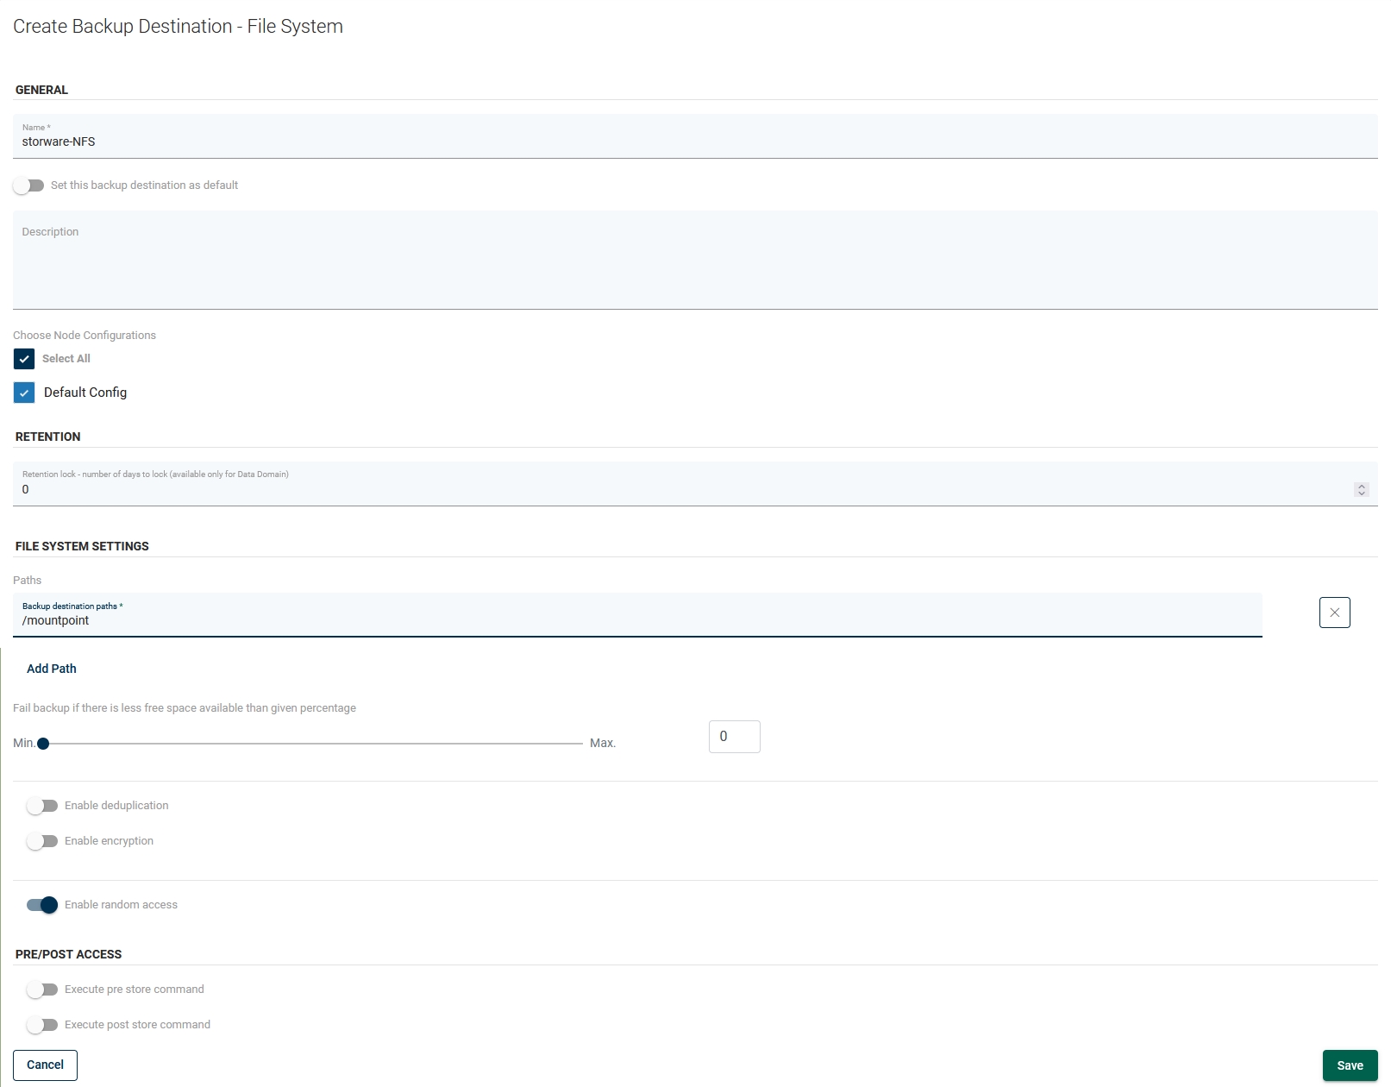This screenshot has height=1087, width=1391.
Task: Remove the /mountpoint path with X icon
Action: 1334,613
